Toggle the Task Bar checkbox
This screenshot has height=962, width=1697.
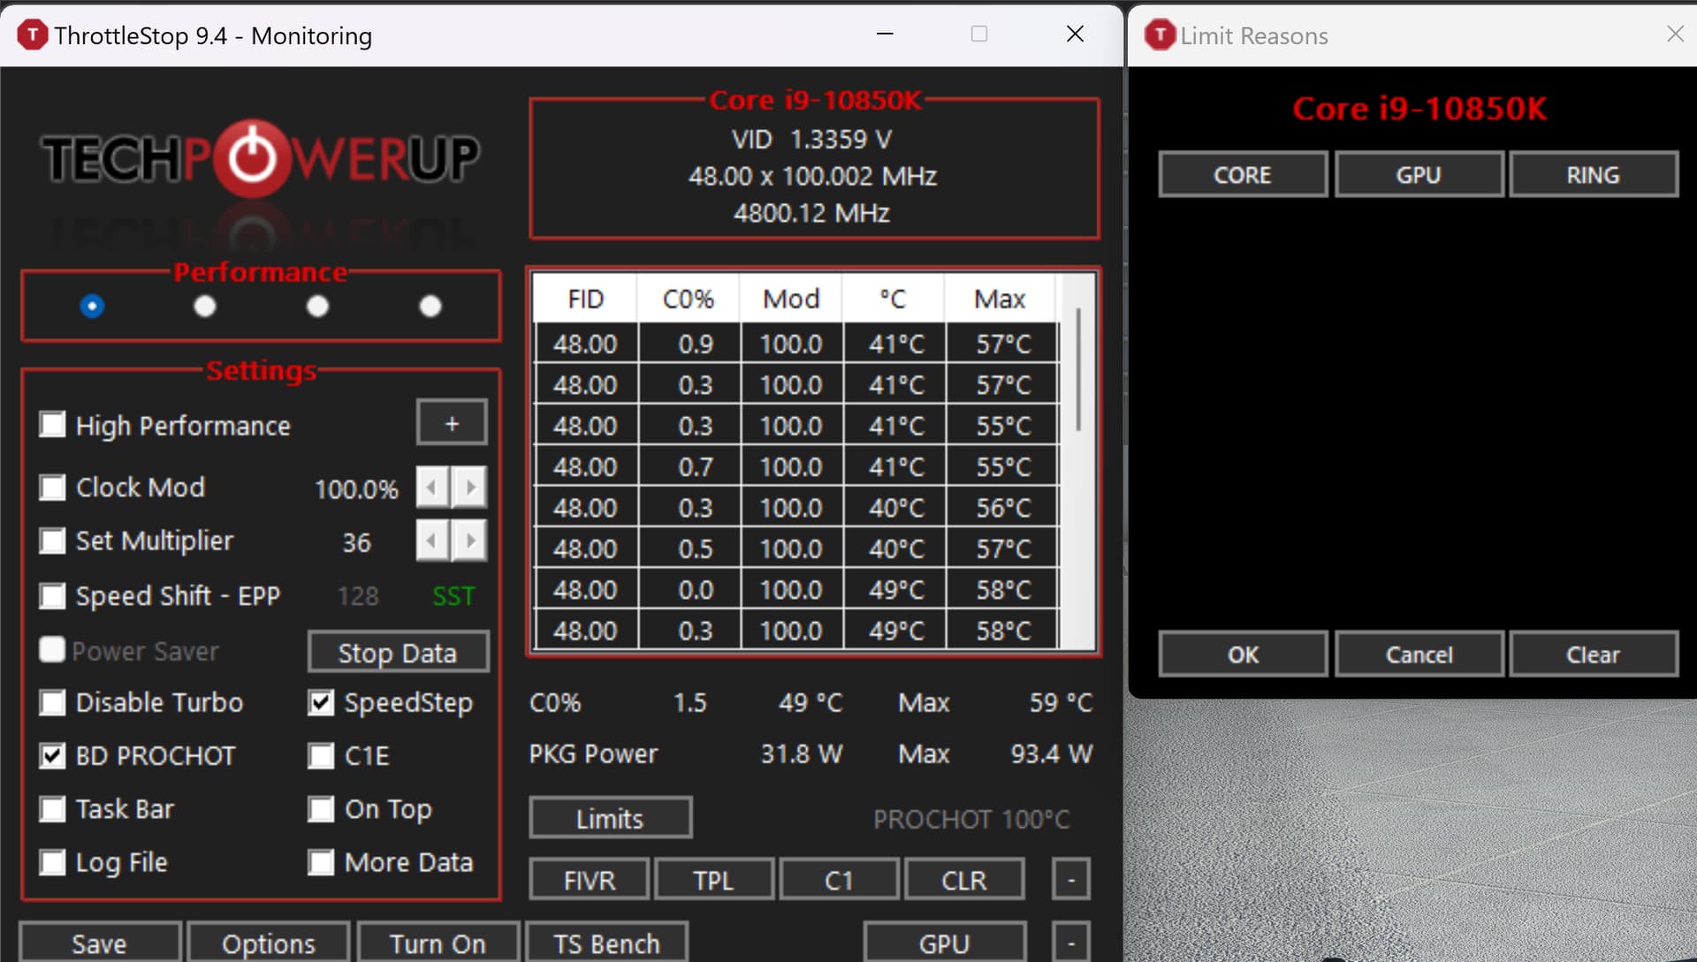click(x=53, y=808)
